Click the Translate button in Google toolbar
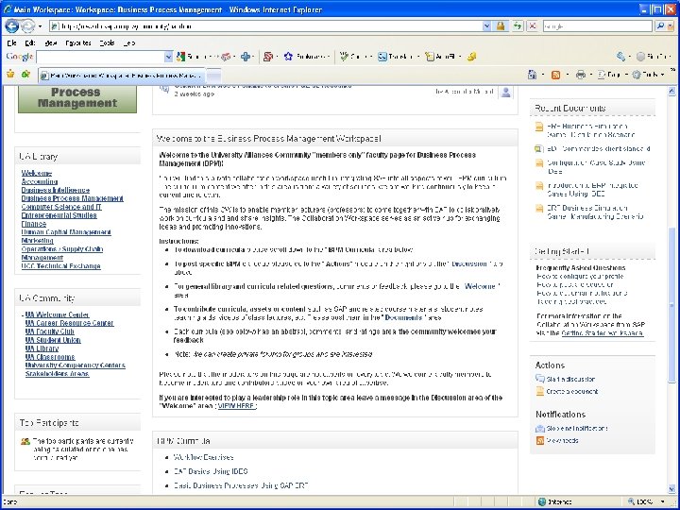 397,57
